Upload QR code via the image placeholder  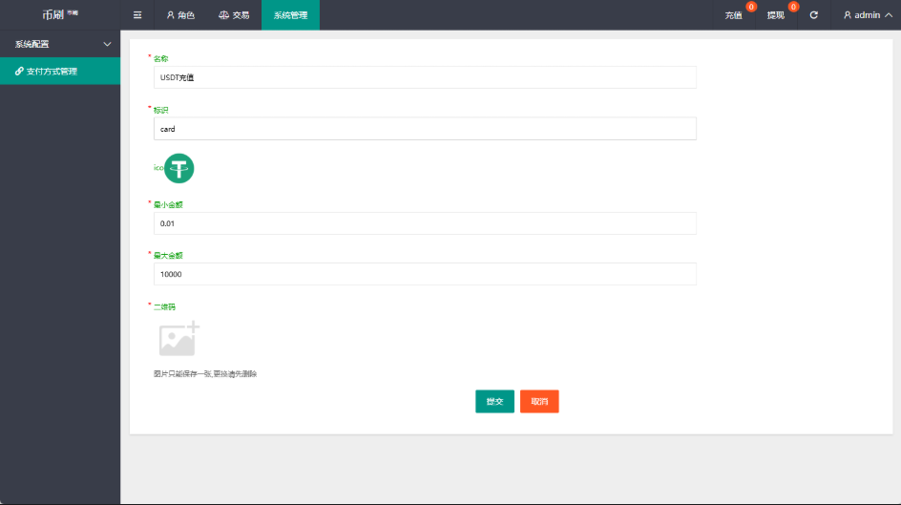pyautogui.click(x=178, y=338)
